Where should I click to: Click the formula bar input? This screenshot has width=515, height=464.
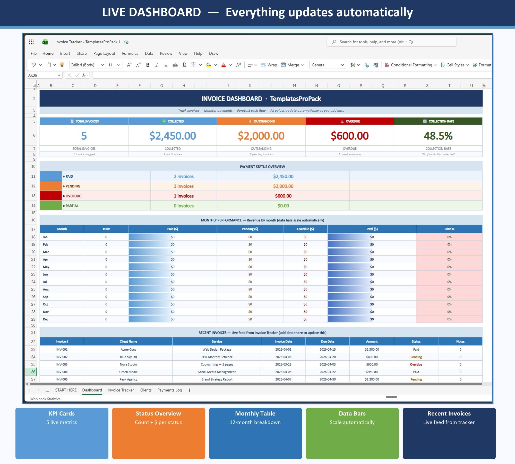coord(292,75)
